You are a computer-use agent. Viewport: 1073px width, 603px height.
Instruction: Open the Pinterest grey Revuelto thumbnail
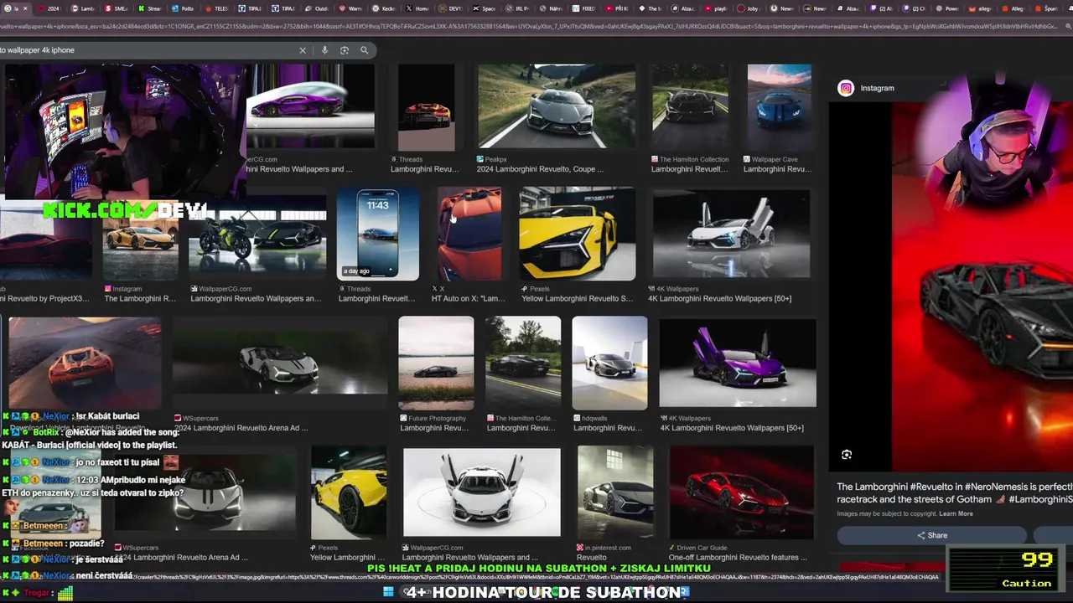(x=615, y=492)
